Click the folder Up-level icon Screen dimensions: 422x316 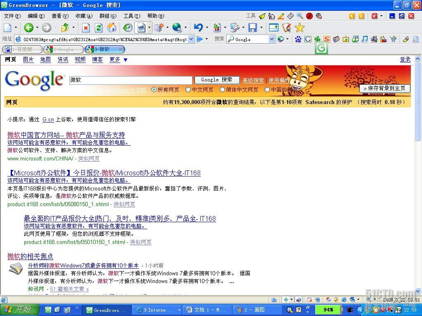point(65,28)
